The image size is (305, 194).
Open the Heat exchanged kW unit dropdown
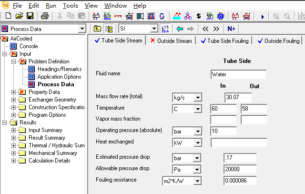pyautogui.click(x=198, y=143)
